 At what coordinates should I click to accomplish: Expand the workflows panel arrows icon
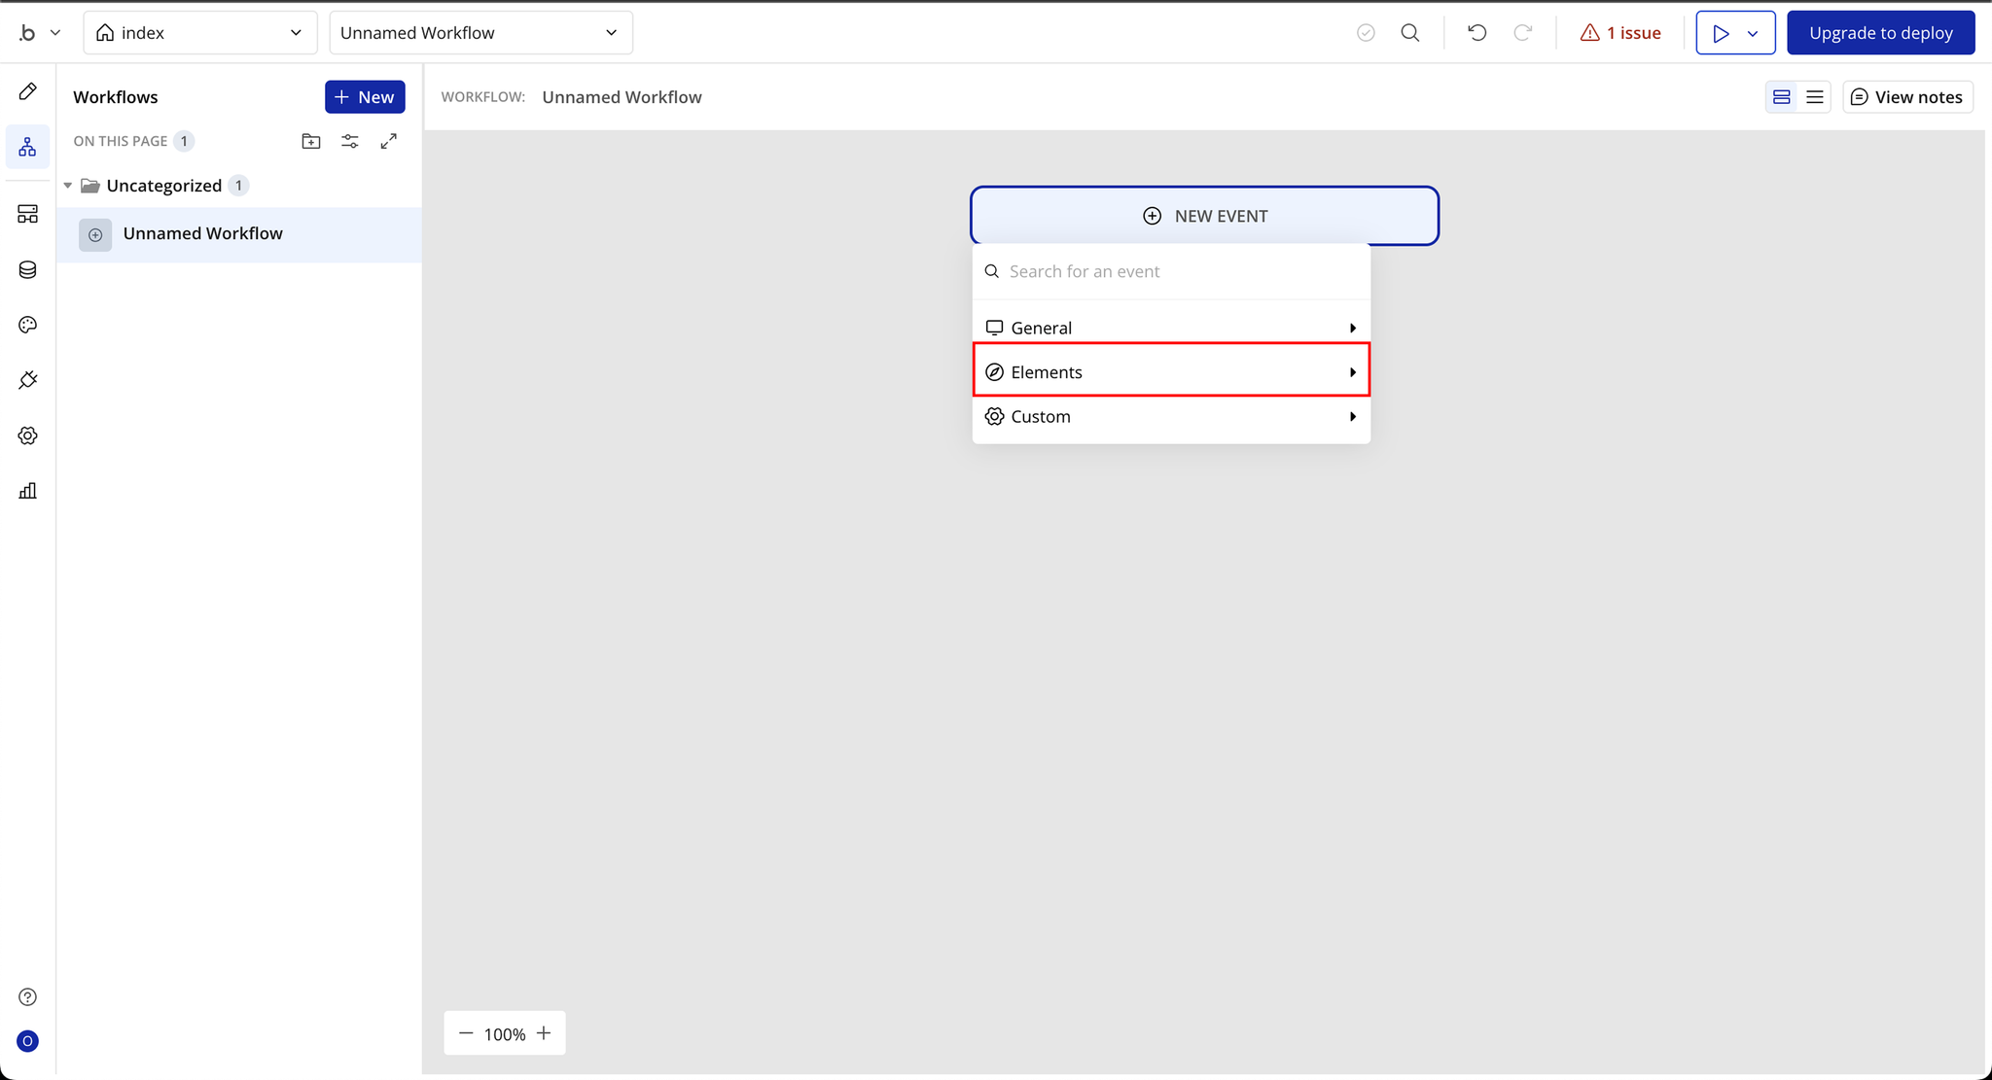(389, 142)
